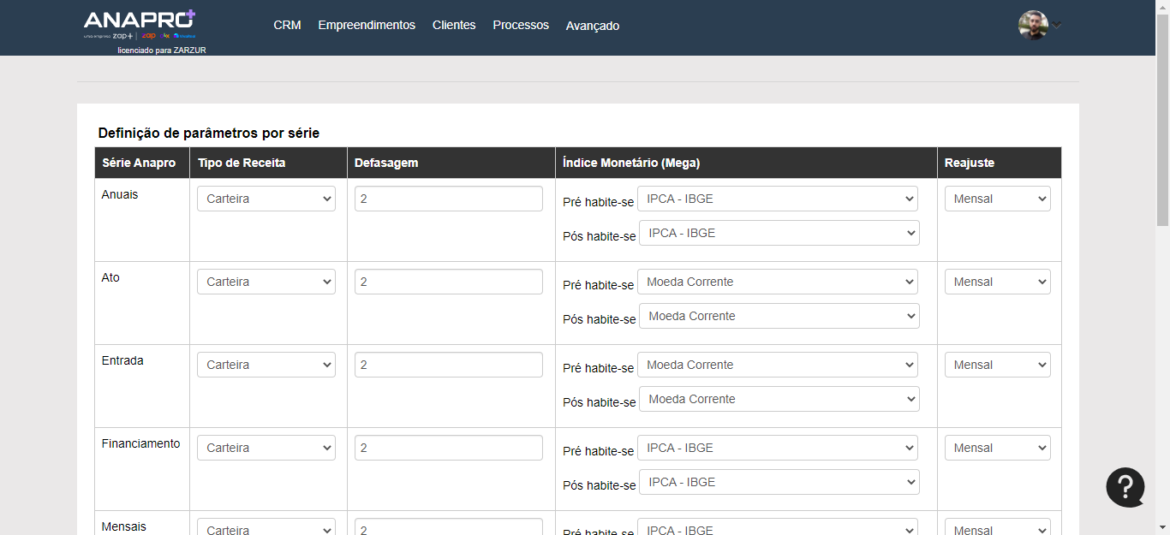This screenshot has width=1170, height=535.
Task: Open Pré habite-se index dropdown for Anuais
Action: tap(777, 199)
